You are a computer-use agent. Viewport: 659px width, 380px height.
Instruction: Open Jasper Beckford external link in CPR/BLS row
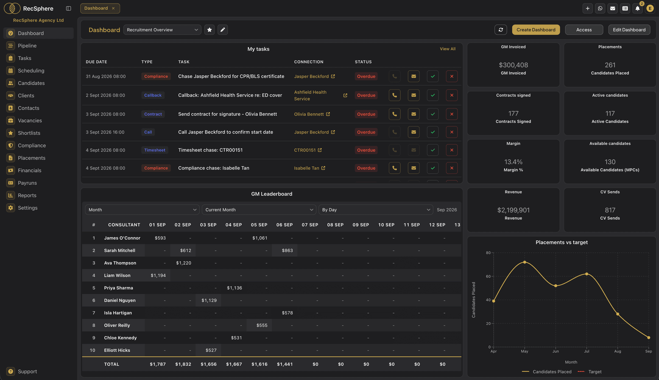333,76
